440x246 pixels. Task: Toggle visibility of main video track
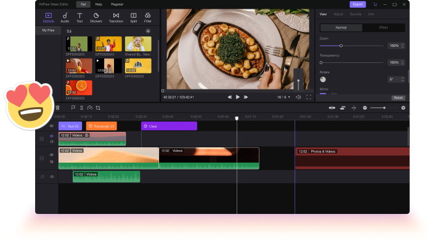coord(52,155)
